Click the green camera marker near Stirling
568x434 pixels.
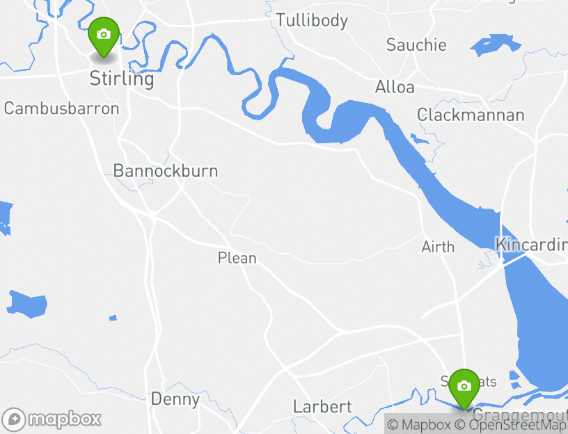104,38
